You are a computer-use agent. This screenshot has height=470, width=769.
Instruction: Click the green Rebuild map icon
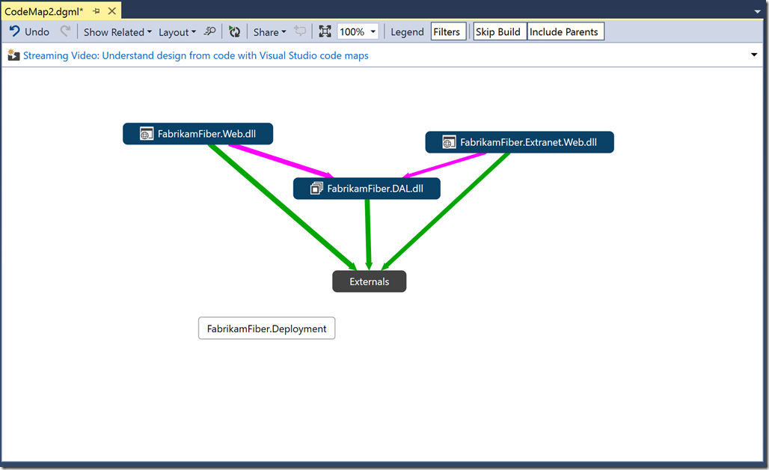234,32
